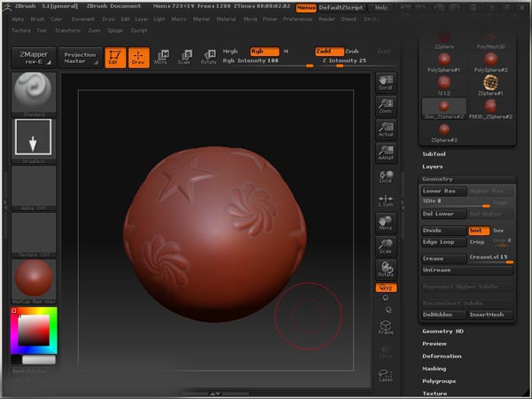The width and height of the screenshot is (532, 399).
Task: Select the Standard brush thumbnail
Action: click(34, 94)
